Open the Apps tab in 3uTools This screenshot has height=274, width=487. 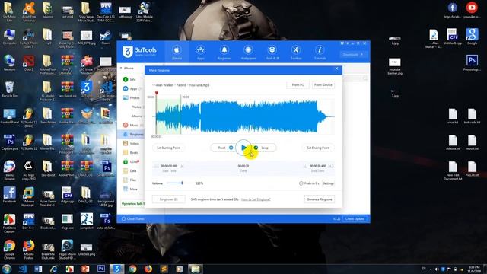pyautogui.click(x=200, y=53)
